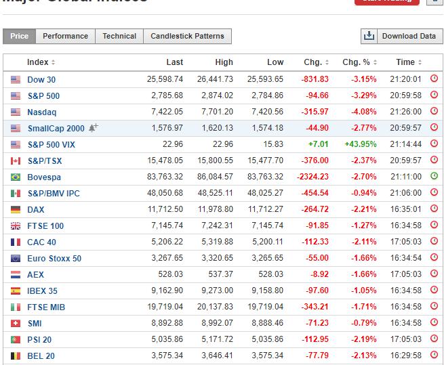Click Dow 30 last price 25,598.74
Viewport: 444px width, 365px height.
tap(165, 79)
